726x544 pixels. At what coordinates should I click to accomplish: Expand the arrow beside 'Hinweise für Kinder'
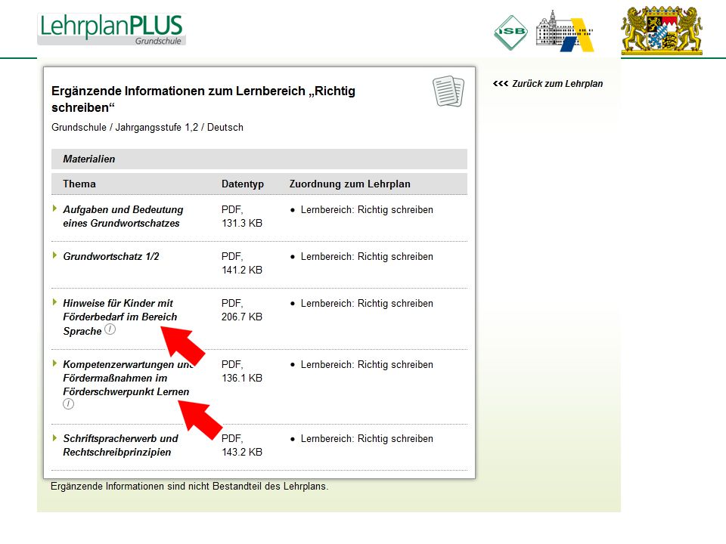pos(54,302)
